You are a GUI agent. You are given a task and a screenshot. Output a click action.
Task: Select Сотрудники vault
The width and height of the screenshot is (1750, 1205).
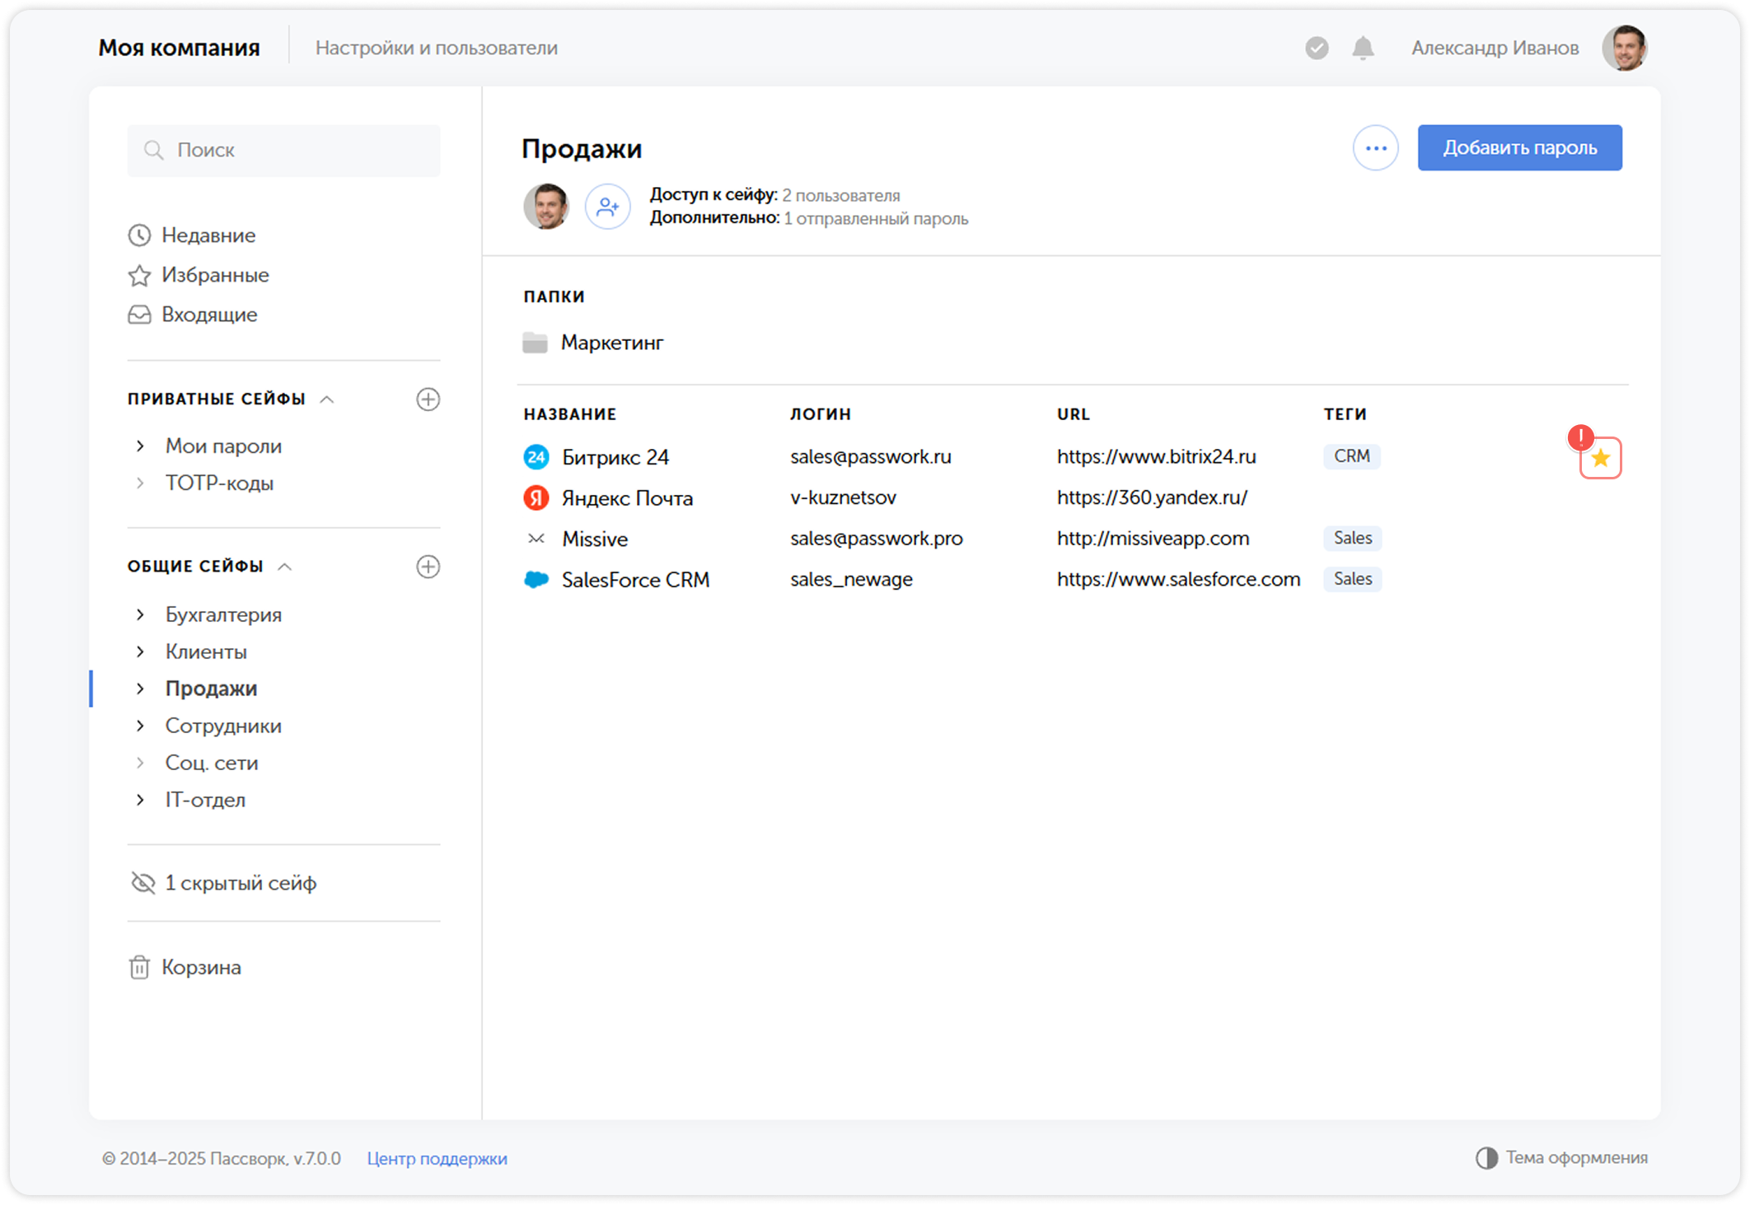point(223,726)
